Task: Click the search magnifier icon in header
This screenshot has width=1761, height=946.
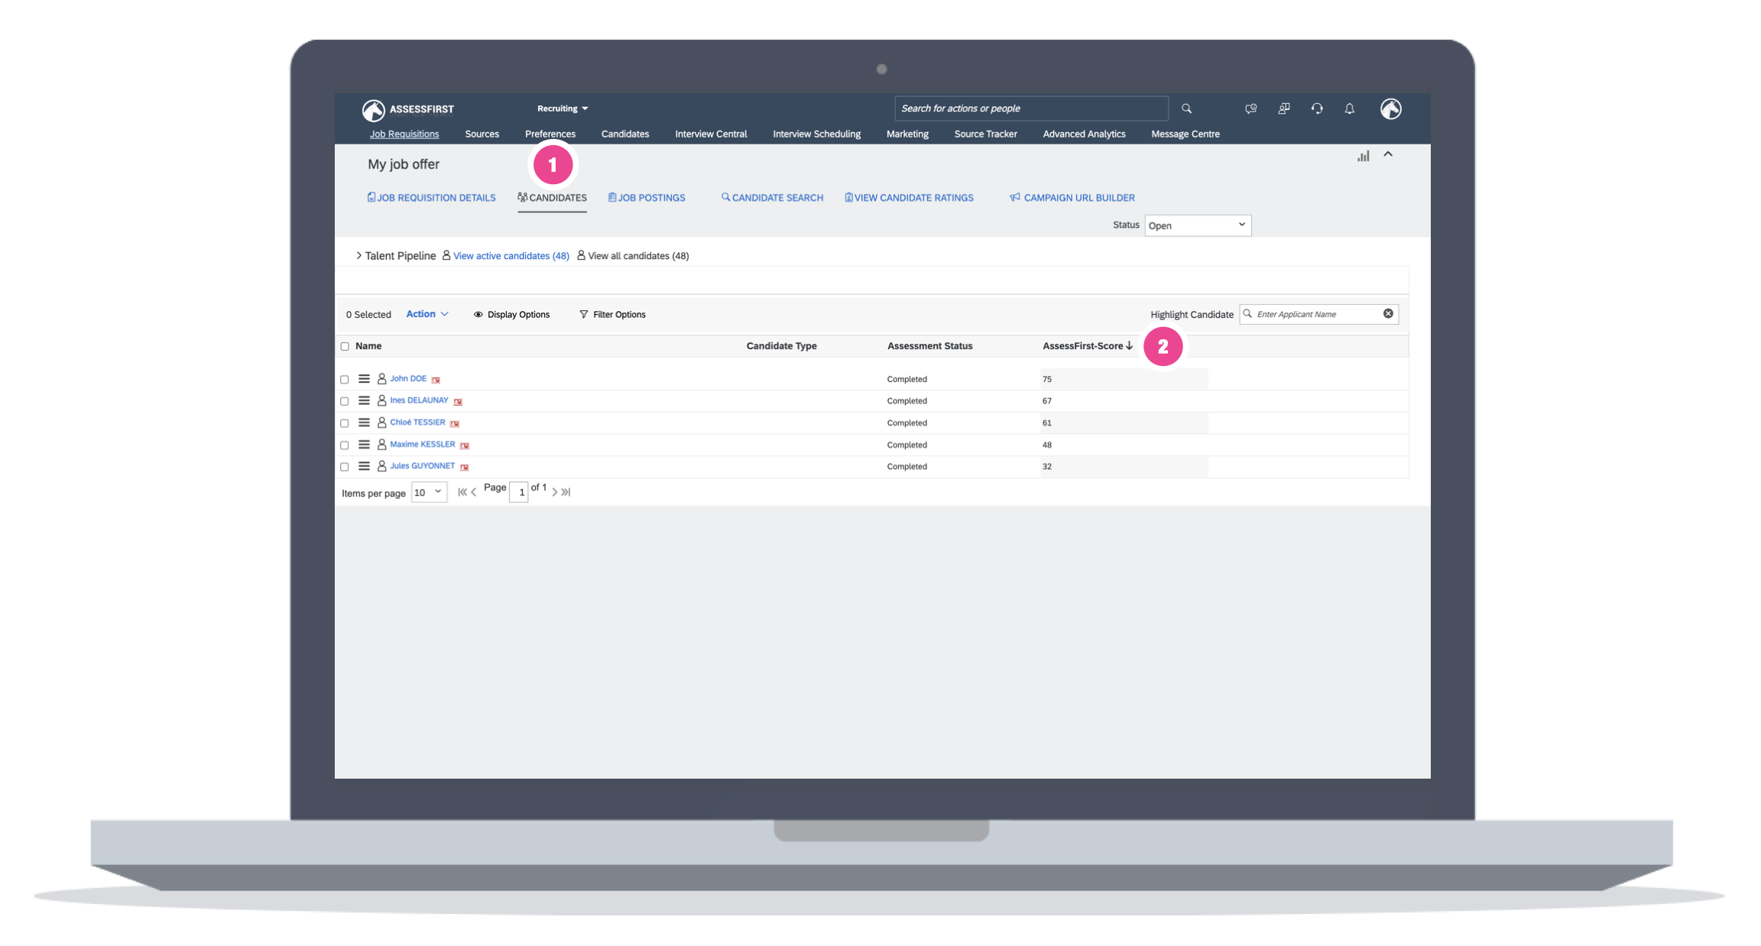Action: (1186, 109)
